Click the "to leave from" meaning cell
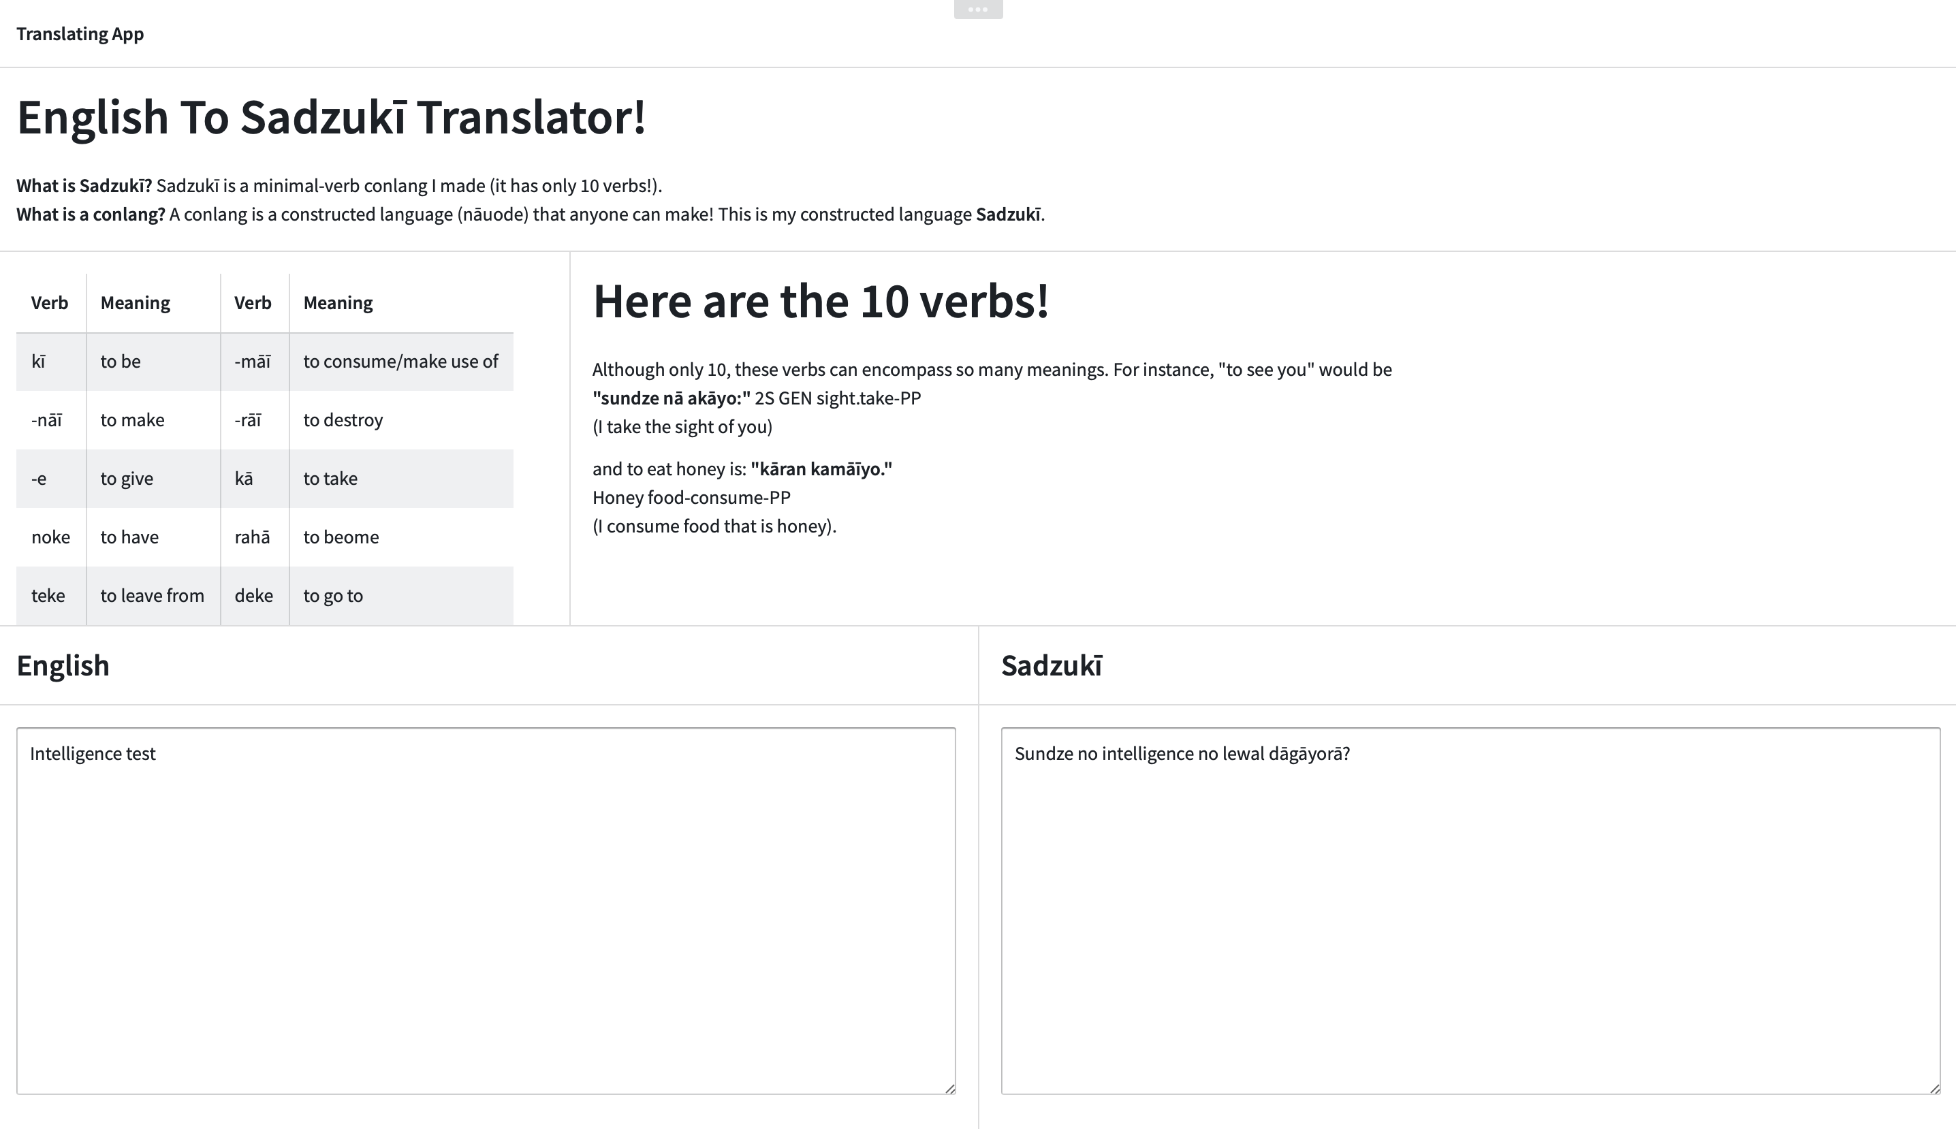This screenshot has height=1129, width=1956. tap(152, 596)
